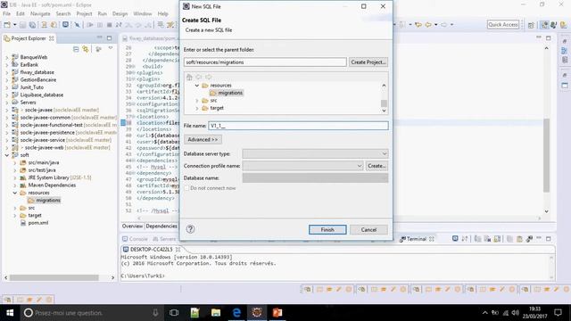This screenshot has height=321, width=571.
Task: Collapse the soft project node
Action: click(6, 155)
